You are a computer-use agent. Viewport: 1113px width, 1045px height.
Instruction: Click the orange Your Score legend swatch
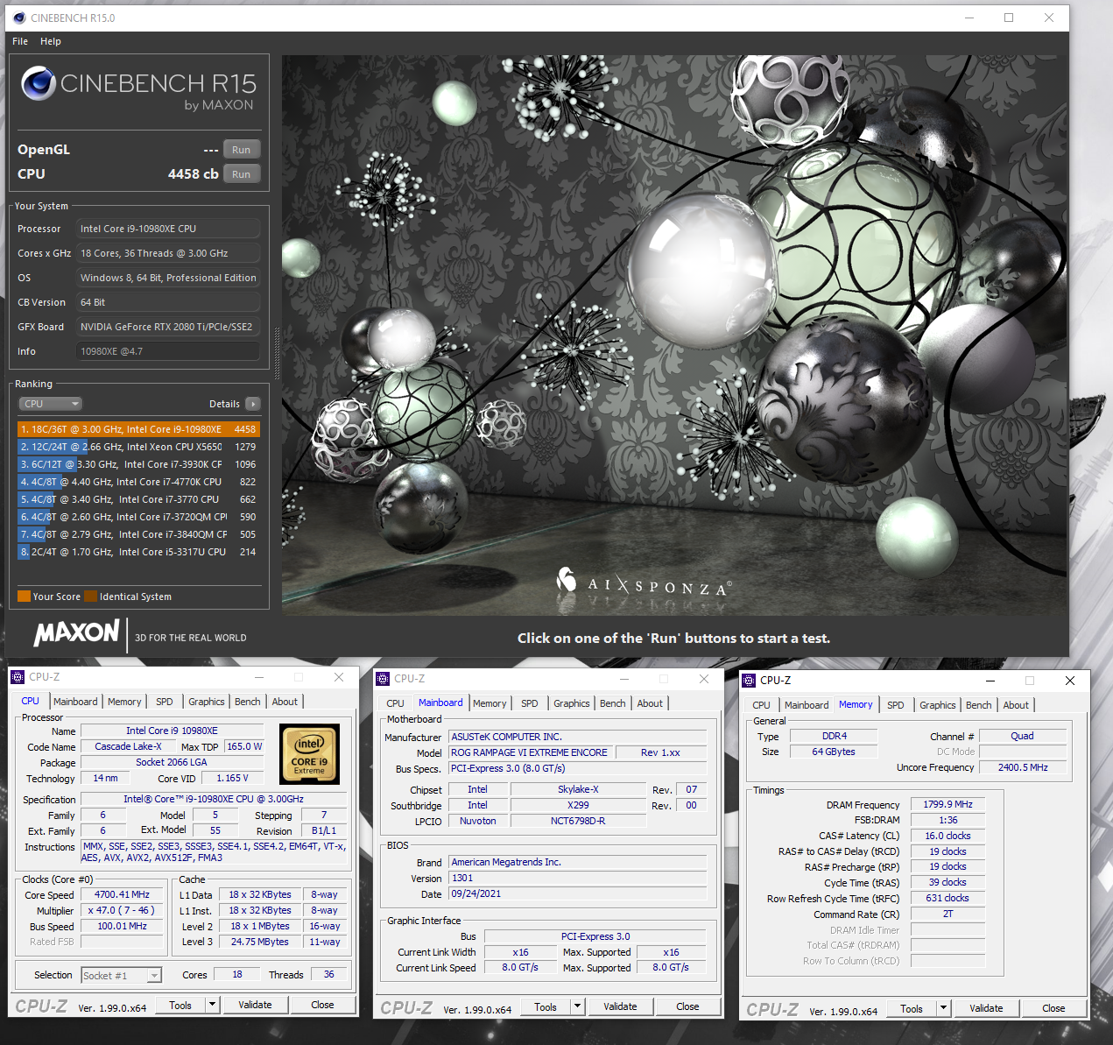(24, 597)
